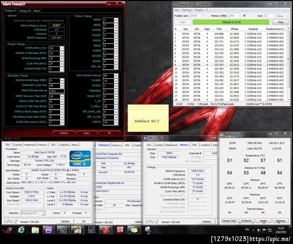
Task: Open the Processor #1 Selection dropdown in CPU-Z
Action: pos(43,213)
